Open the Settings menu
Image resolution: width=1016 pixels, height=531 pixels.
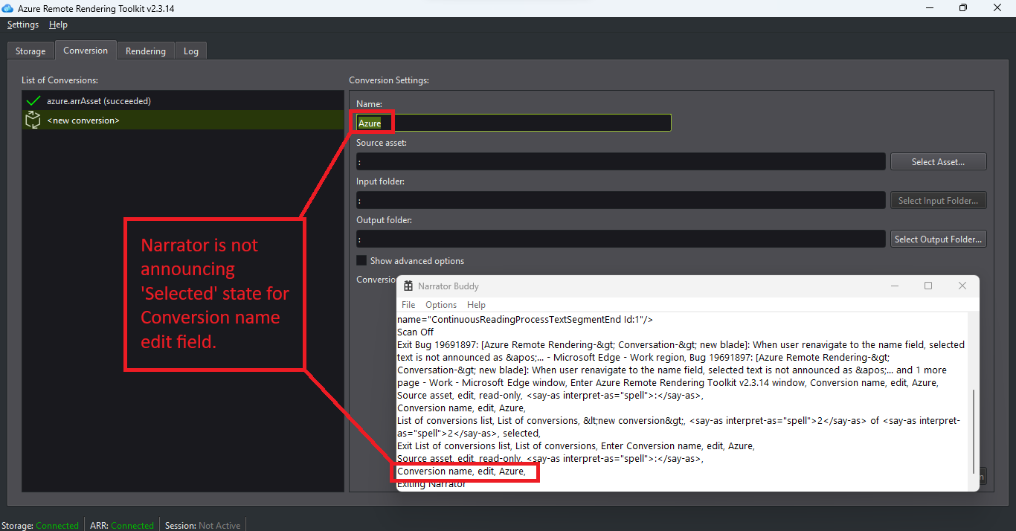pyautogui.click(x=23, y=25)
